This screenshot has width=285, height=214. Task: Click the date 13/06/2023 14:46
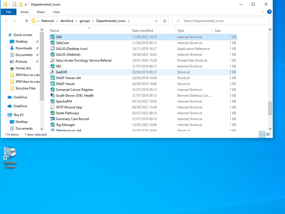point(144,125)
